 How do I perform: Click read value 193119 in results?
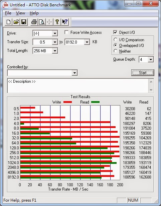click(x=145, y=162)
